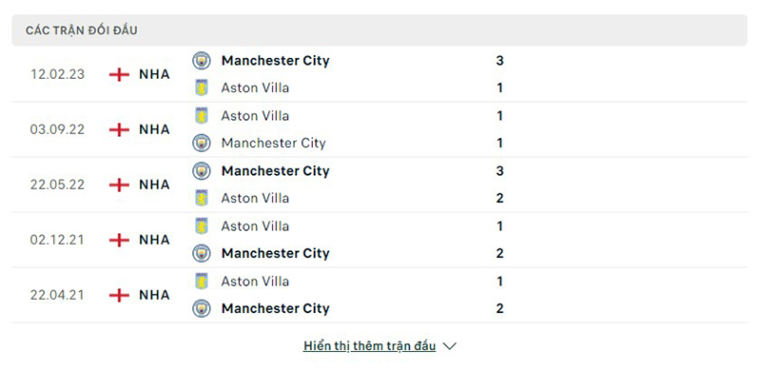The image size is (761, 370).
Task: Open Manchester City team name in 12.02.23 row
Action: 275,61
